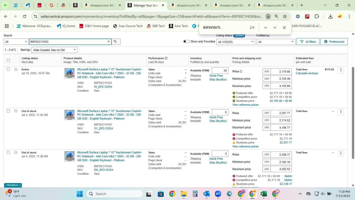This screenshot has height=200, width=355.
Task: Open the search field All dropdown
Action: click(x=16, y=42)
